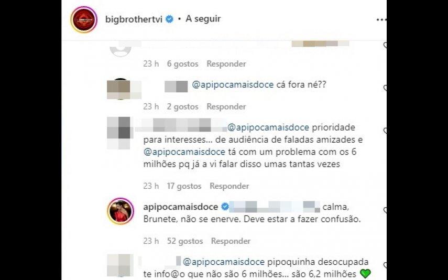Image resolution: width=448 pixels, height=280 pixels.
Task: Click the verified badge beside bigbrothertvi
Action: coord(170,19)
